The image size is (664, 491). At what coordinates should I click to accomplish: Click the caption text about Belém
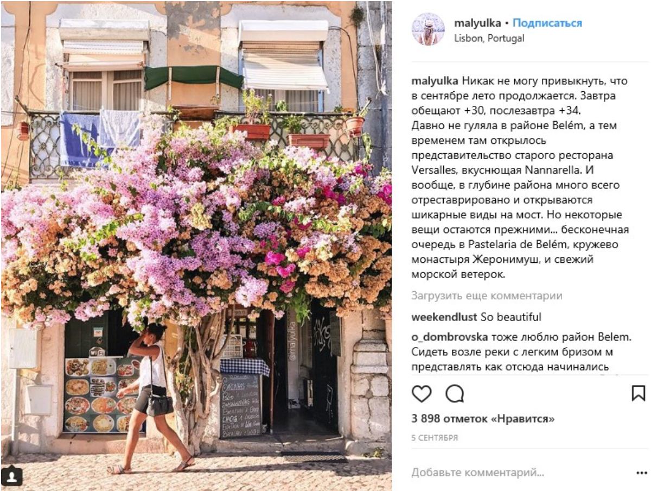(x=520, y=178)
